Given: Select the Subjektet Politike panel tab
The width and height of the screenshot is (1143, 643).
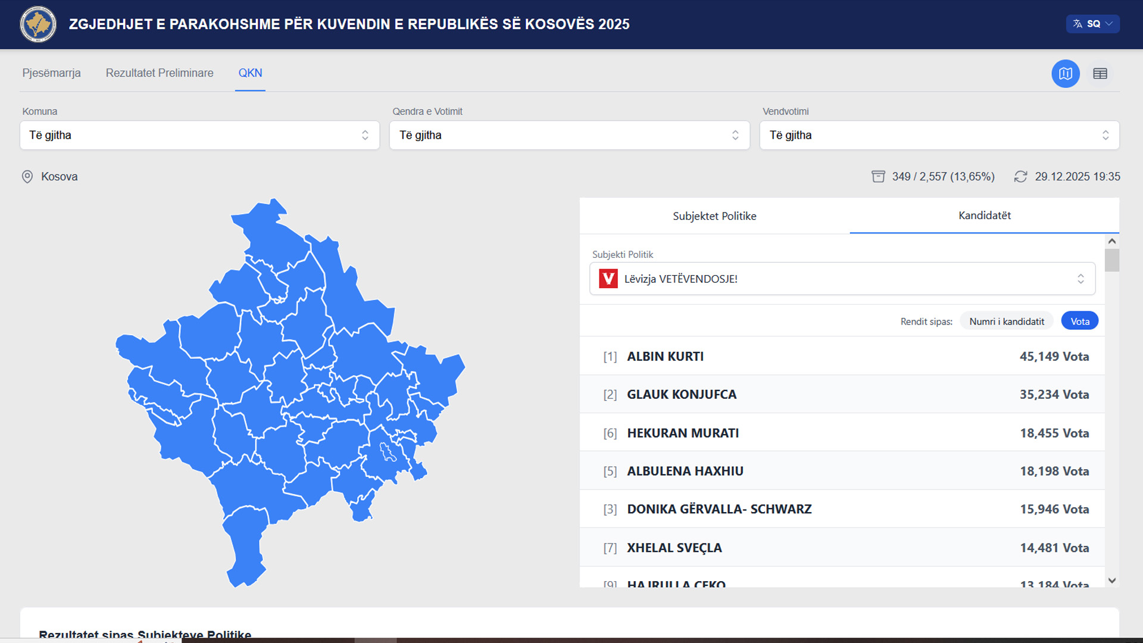Looking at the screenshot, I should [714, 216].
